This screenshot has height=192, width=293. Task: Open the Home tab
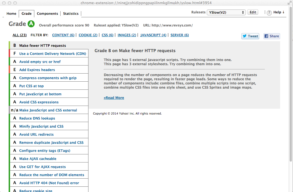[11, 13]
